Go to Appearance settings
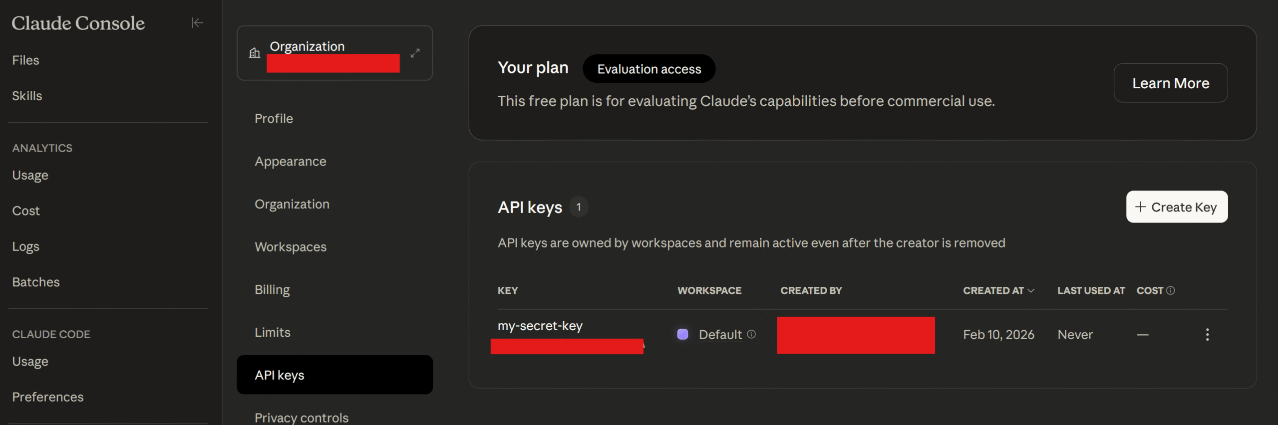Screen dimensions: 1278x425 [290, 162]
